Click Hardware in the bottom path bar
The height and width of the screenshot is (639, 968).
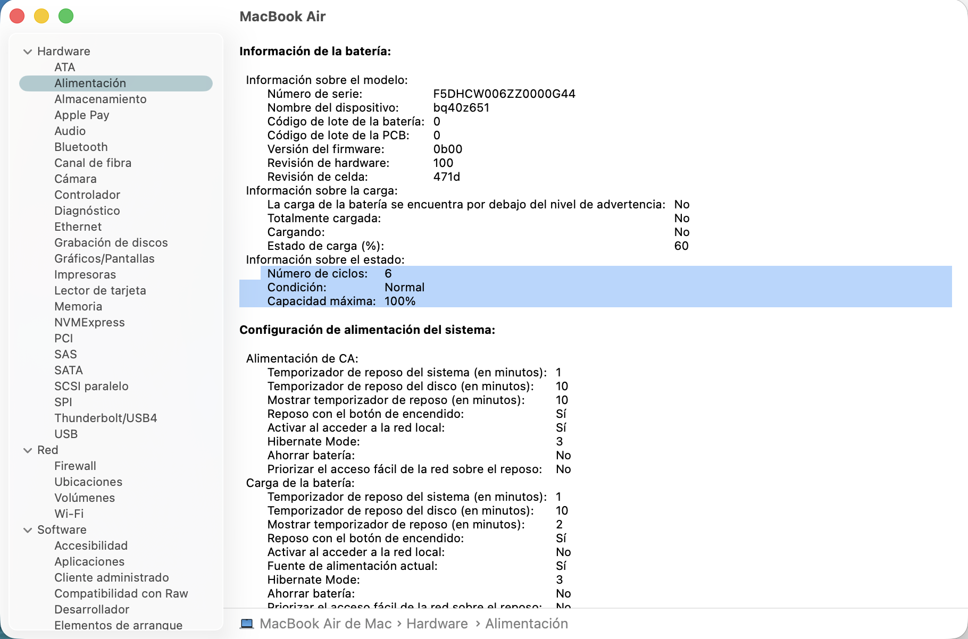click(x=437, y=624)
